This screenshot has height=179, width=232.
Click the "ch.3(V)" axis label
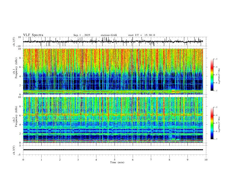pos(14,150)
